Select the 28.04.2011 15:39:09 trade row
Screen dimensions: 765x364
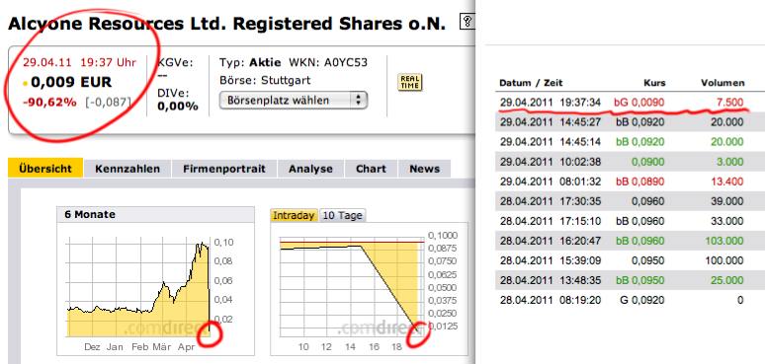tap(630, 260)
